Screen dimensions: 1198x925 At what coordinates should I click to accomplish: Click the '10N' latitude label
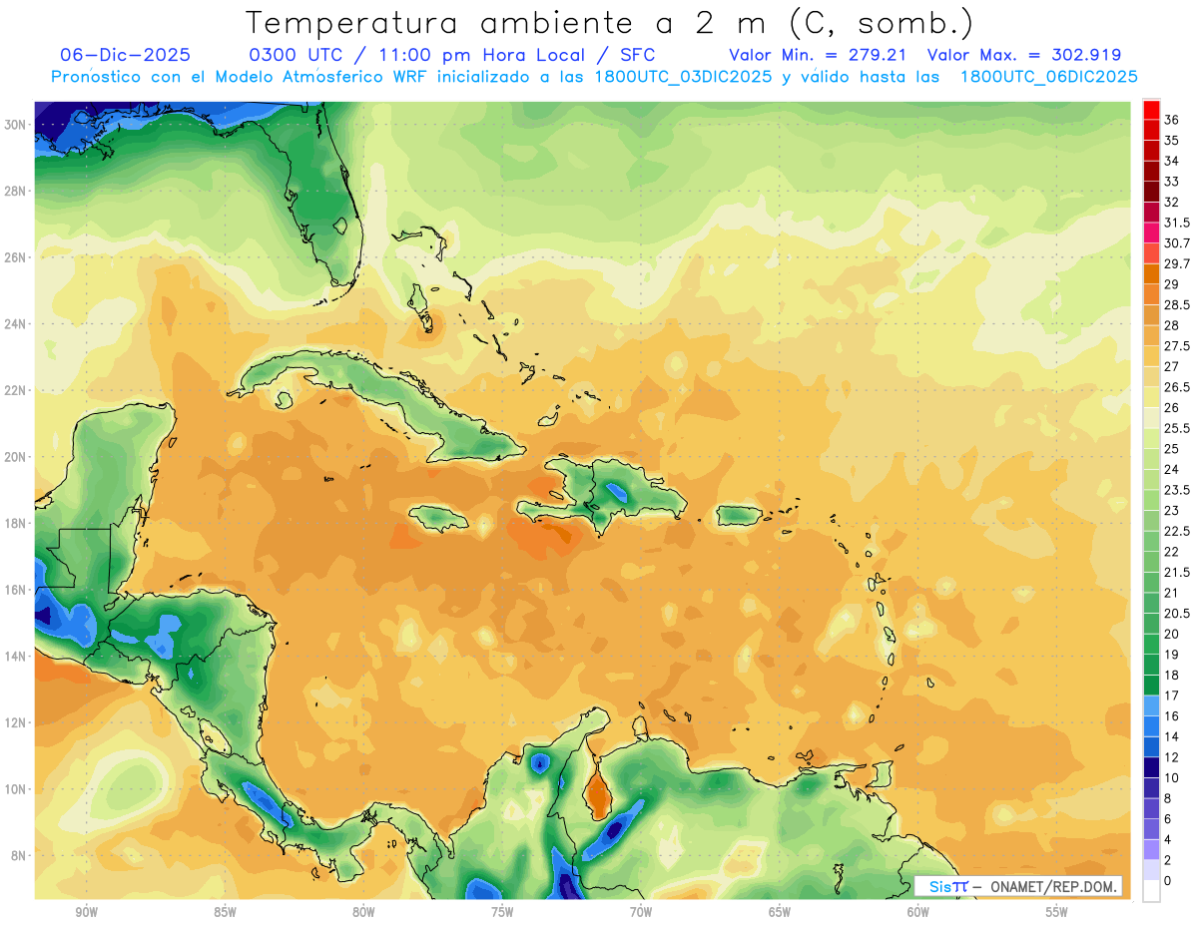coord(17,789)
